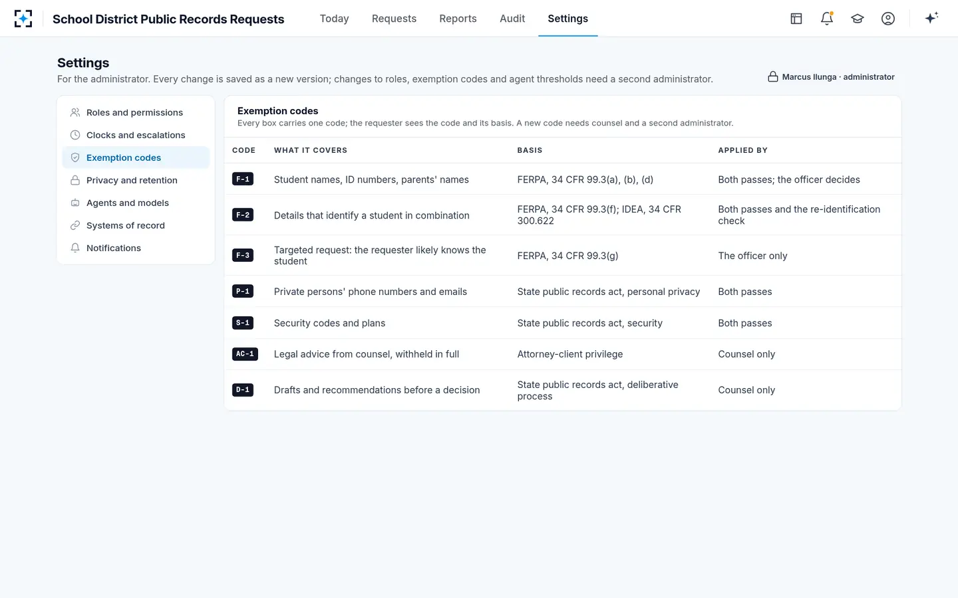Image resolution: width=958 pixels, height=598 pixels.
Task: Click 'Counsel only' in the AC-1 row
Action: tap(746, 354)
